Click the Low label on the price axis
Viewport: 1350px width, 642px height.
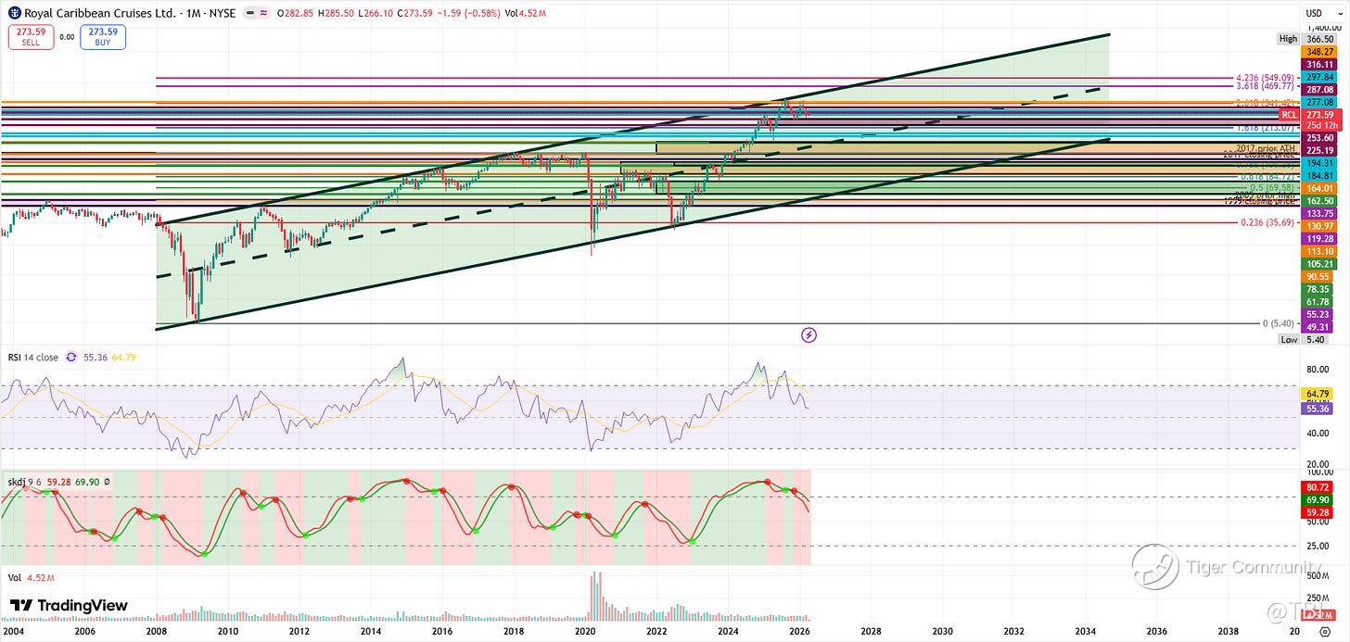click(1289, 340)
